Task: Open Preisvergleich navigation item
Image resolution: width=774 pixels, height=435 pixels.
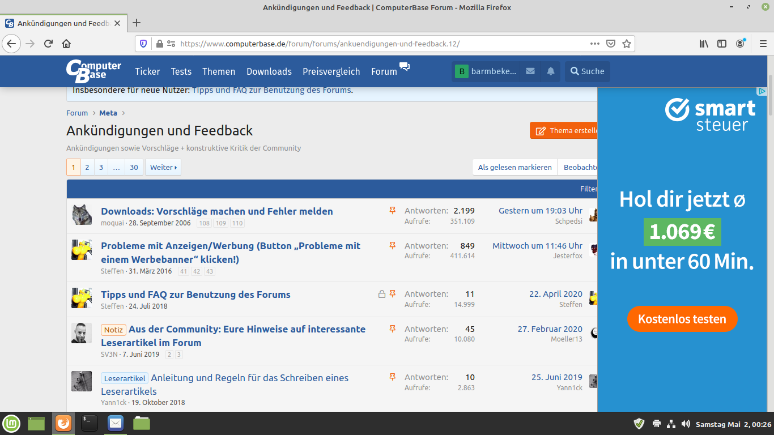Action: 331,71
